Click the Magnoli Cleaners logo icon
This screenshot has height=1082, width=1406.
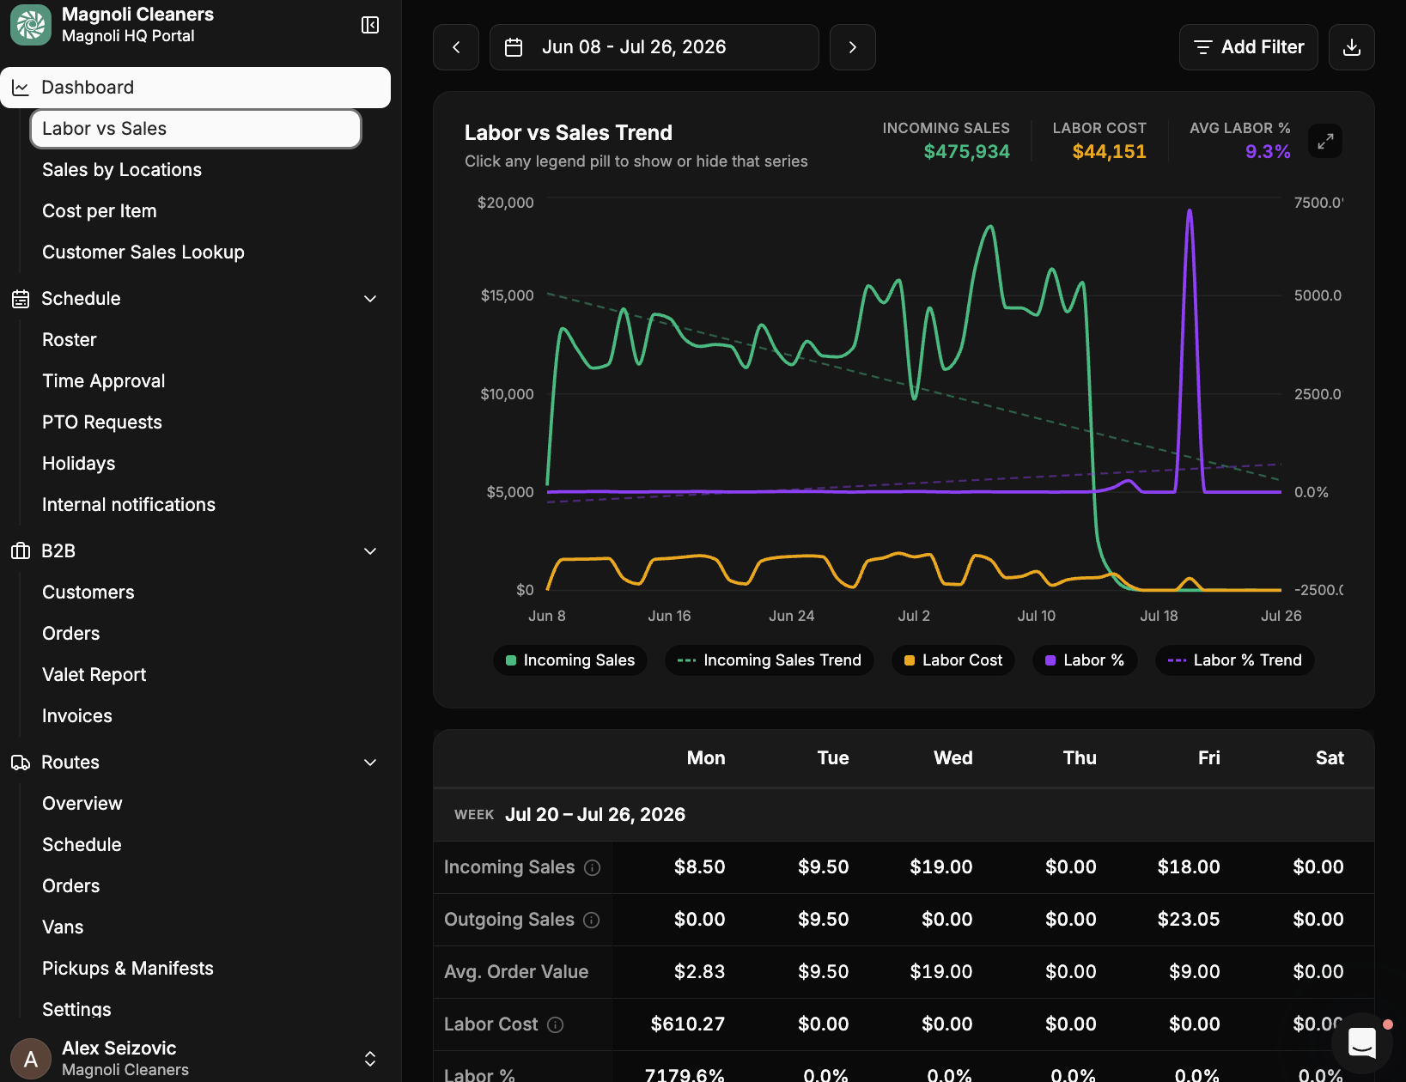coord(31,25)
